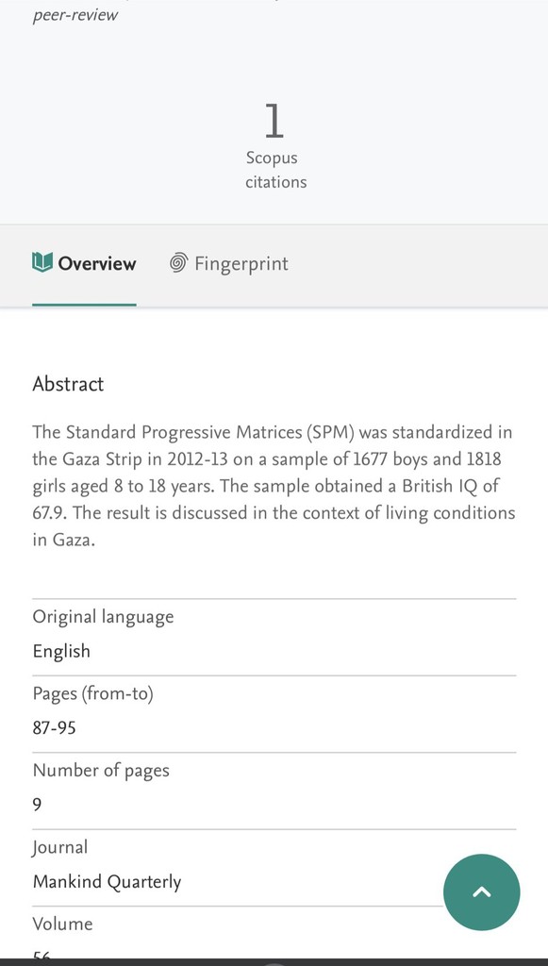Viewport: 548px width, 966px height.
Task: Click the abstract paragraph about Gaza Strip
Action: pos(274,486)
